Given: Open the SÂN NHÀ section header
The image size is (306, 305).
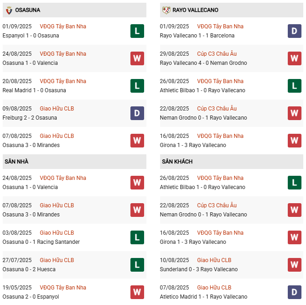Looking at the screenshot, I should click(17, 162).
